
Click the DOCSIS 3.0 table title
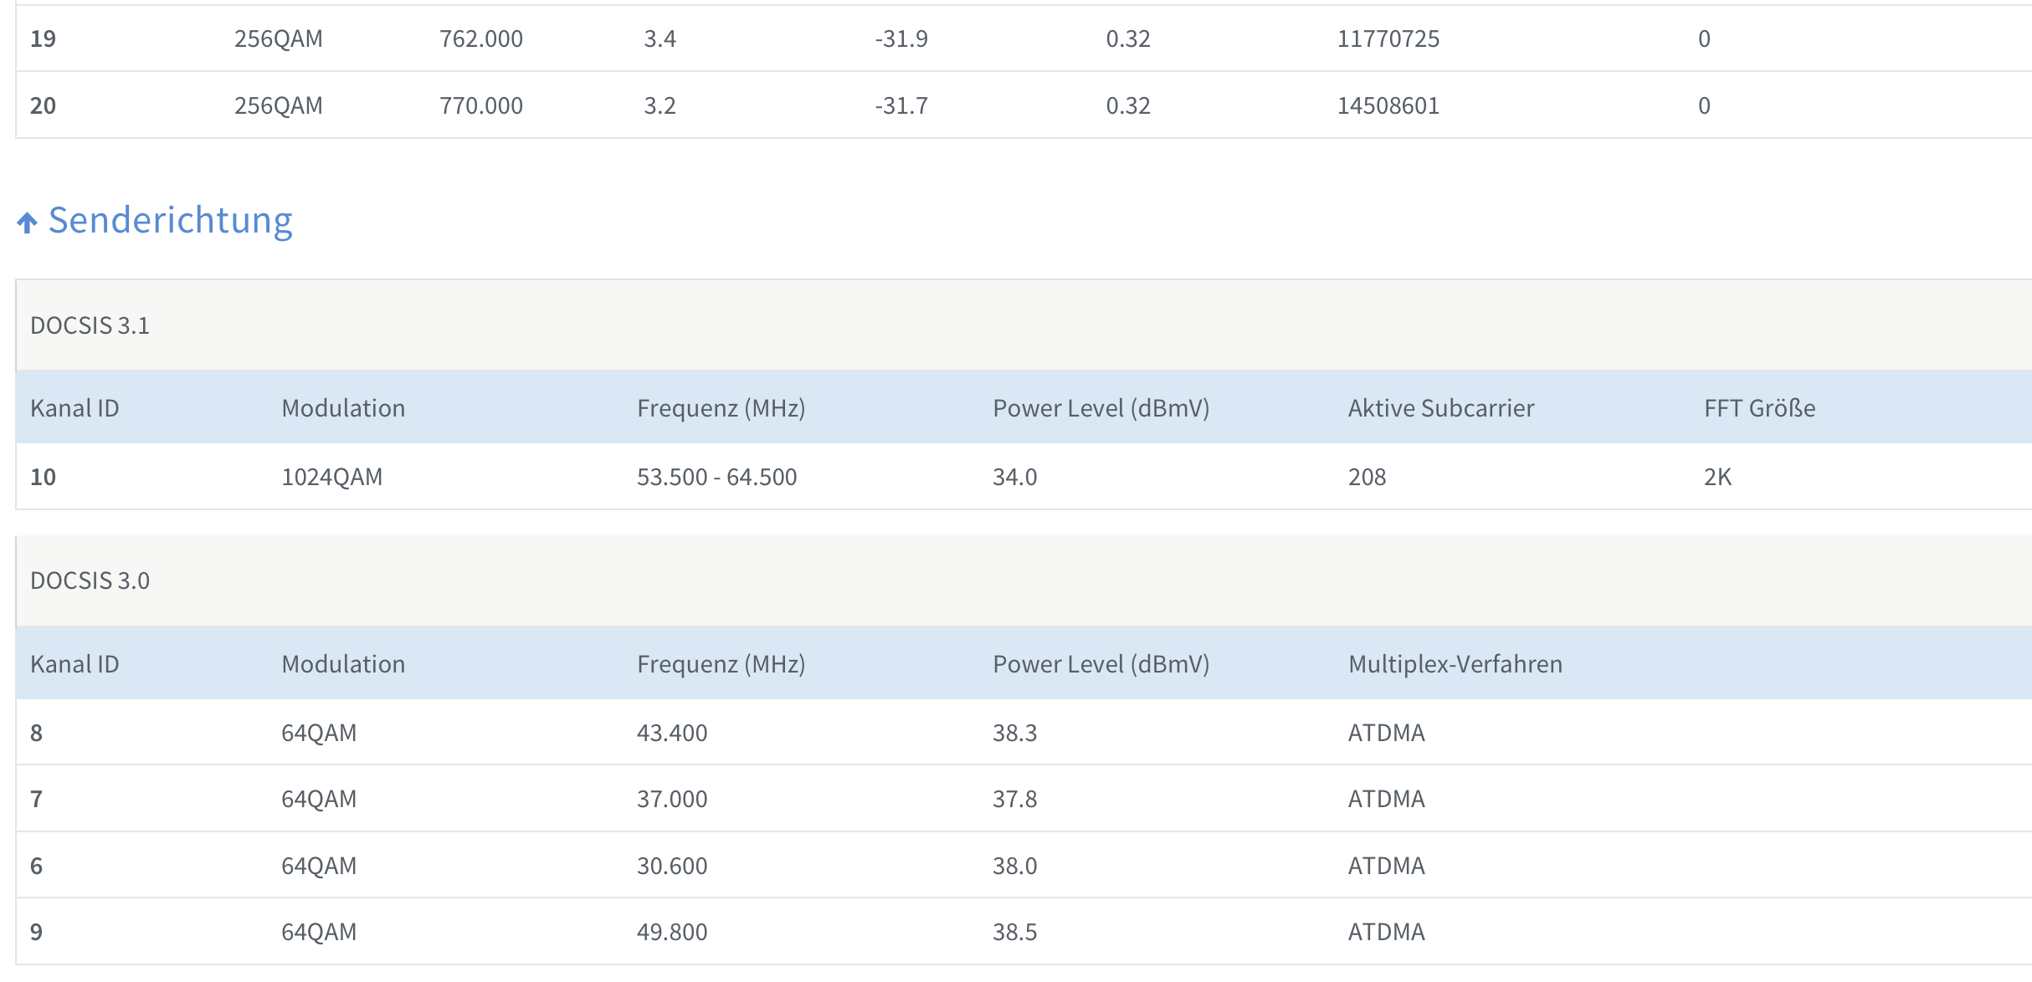[90, 581]
